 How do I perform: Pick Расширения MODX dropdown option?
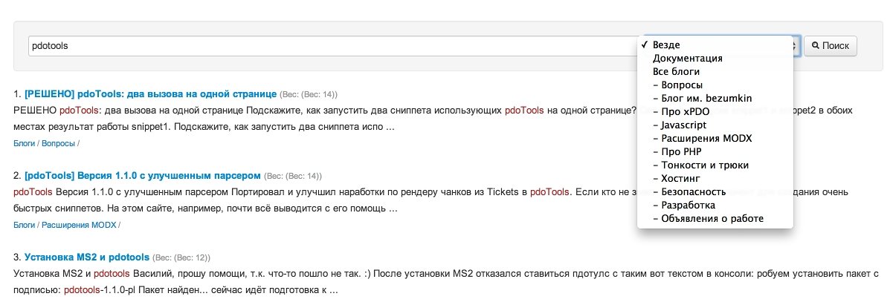710,139
